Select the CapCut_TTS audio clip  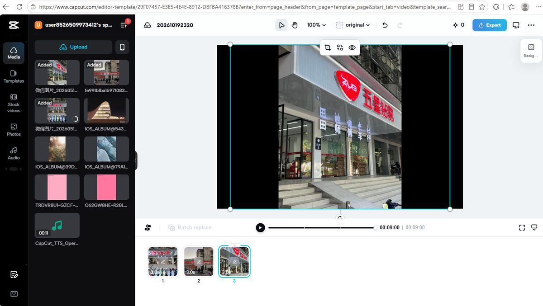[x=57, y=226]
